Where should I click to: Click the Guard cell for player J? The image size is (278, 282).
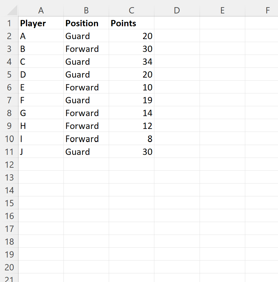tap(86, 152)
